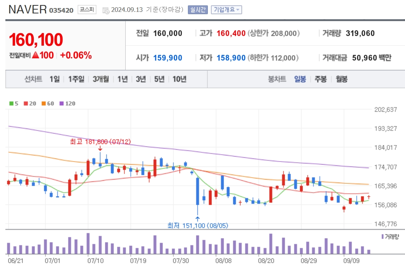Screen dimensions: 405x267
Task: Click the 최저 151,100 (08/05) marker
Action: point(198,226)
